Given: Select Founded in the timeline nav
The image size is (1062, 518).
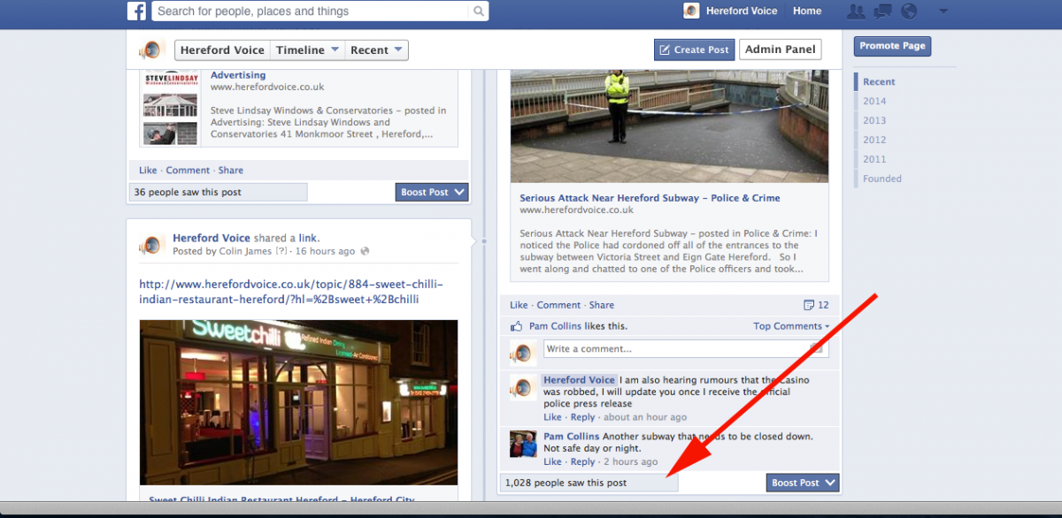Looking at the screenshot, I should (882, 179).
